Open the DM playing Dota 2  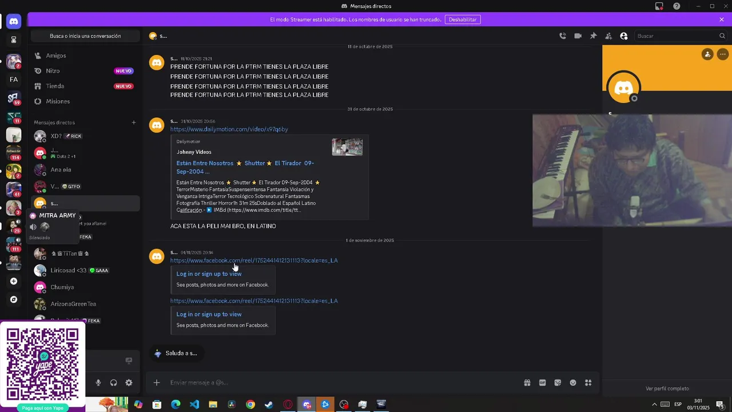[85, 153]
